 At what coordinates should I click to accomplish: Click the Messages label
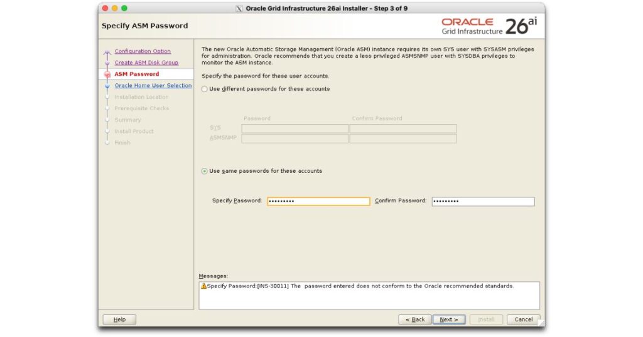tap(213, 276)
